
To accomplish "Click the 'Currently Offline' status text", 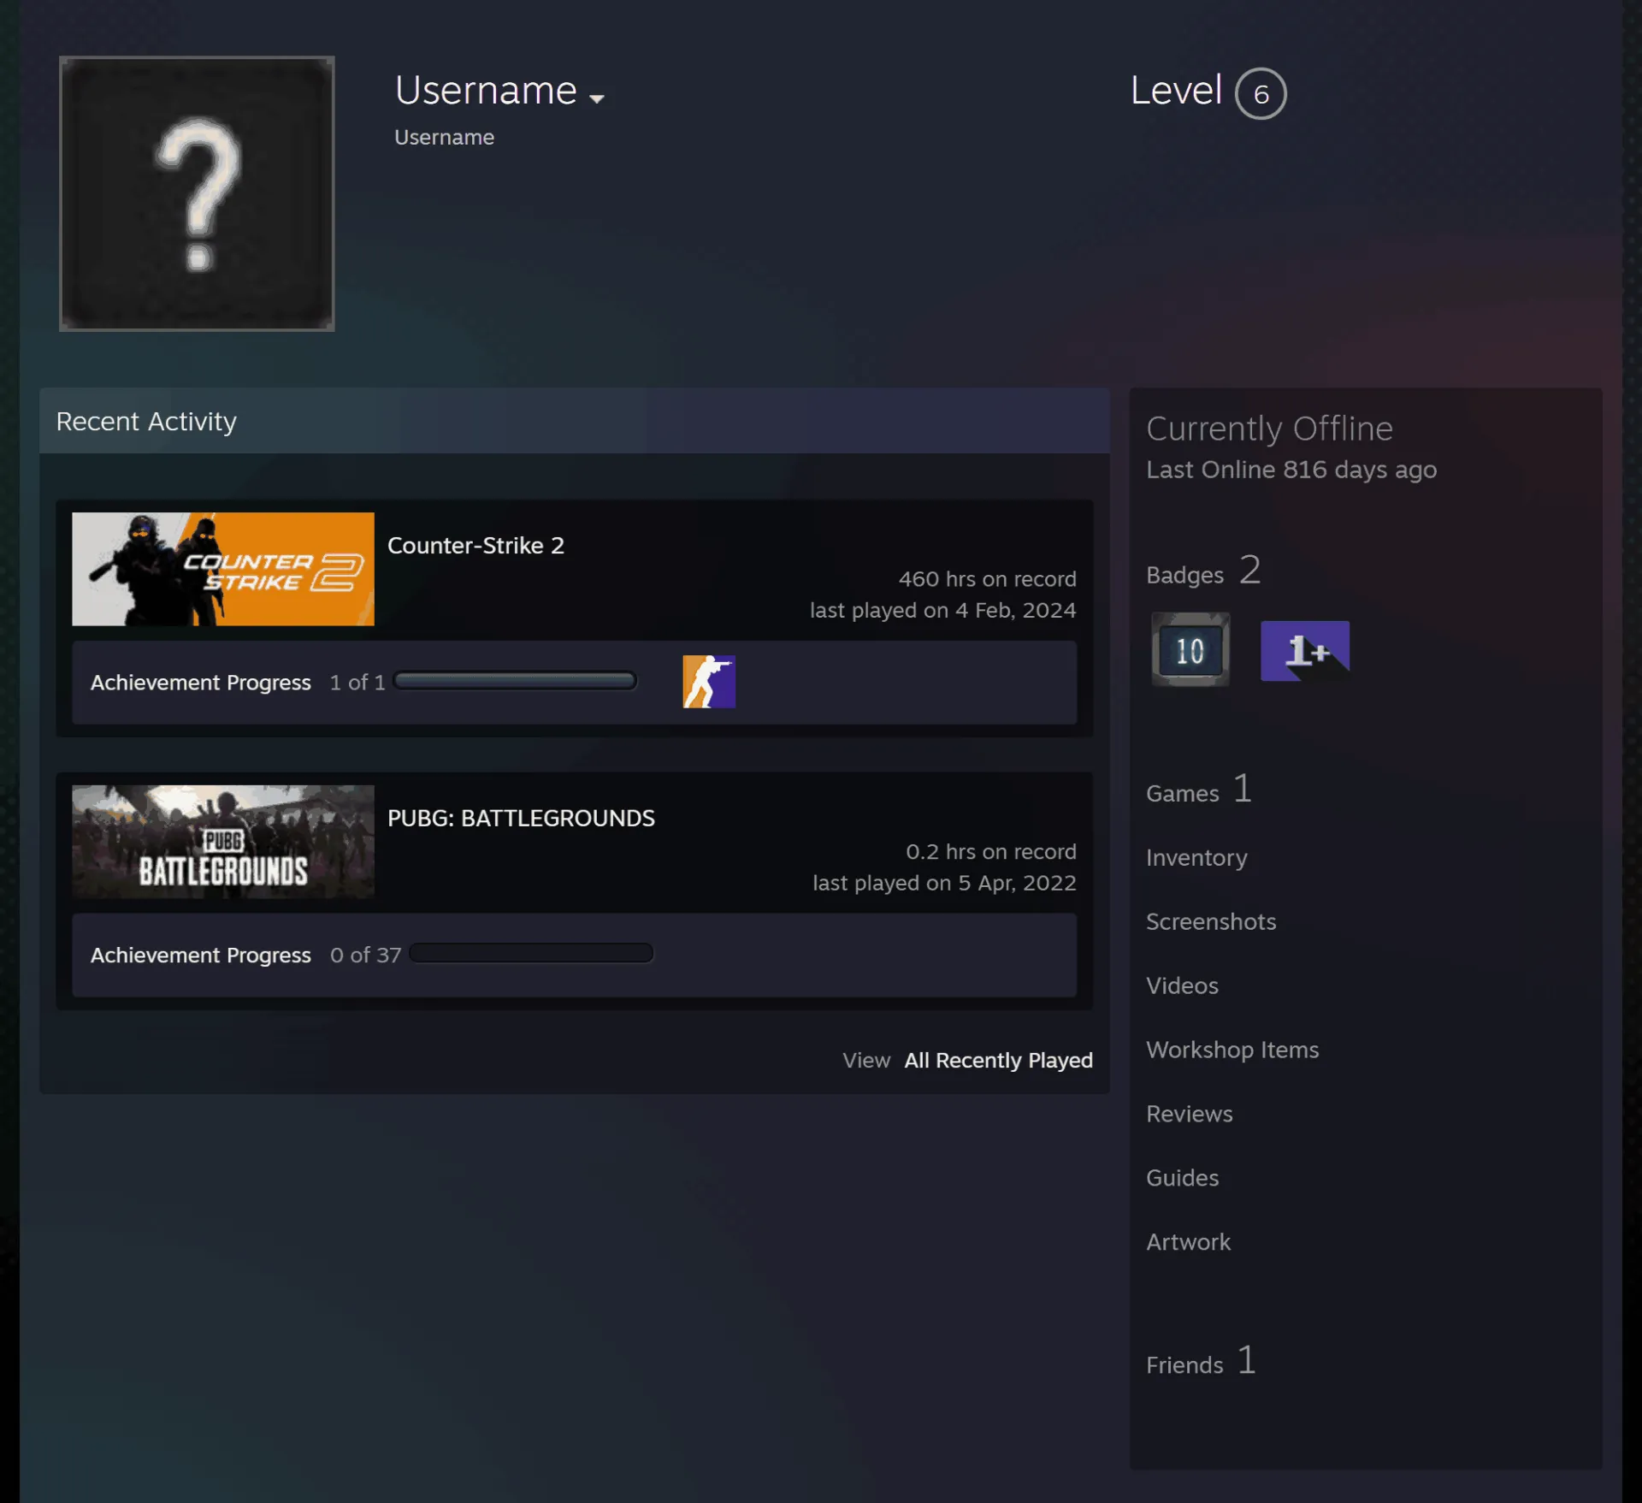I will click(x=1269, y=429).
